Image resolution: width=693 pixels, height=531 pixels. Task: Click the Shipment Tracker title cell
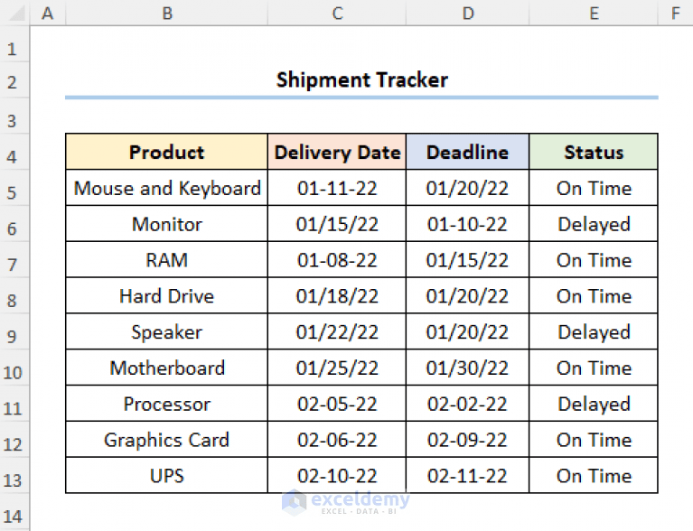361,79
